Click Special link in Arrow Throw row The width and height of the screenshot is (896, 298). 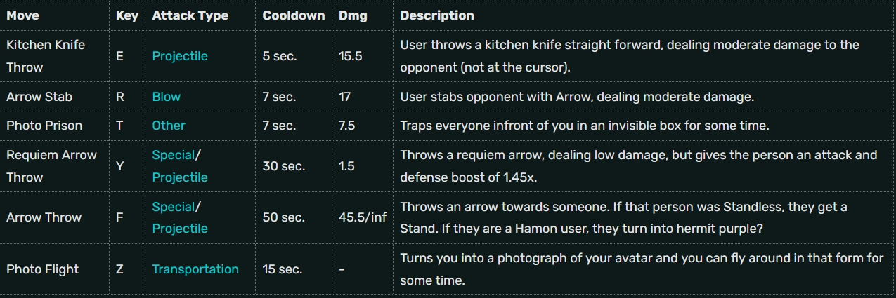173,207
